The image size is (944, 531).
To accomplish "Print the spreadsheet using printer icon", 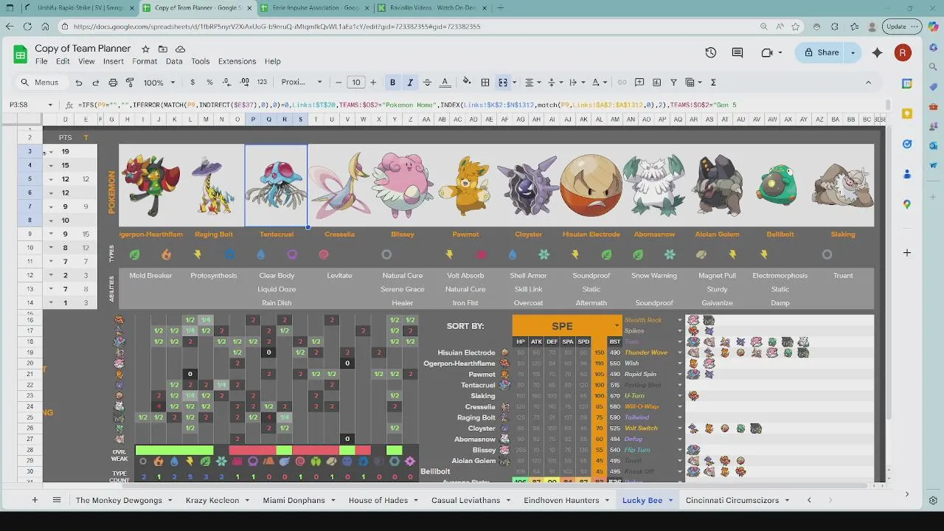I will [113, 83].
